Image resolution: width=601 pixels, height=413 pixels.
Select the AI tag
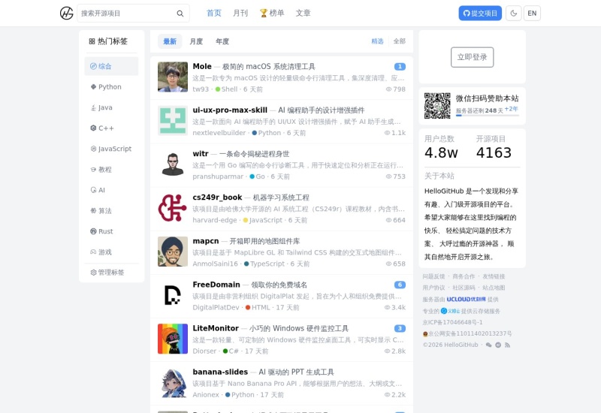pyautogui.click(x=111, y=190)
